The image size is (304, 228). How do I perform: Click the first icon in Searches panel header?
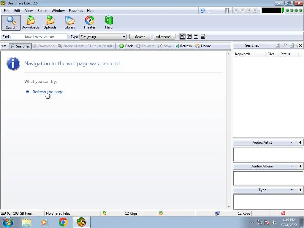[278, 45]
